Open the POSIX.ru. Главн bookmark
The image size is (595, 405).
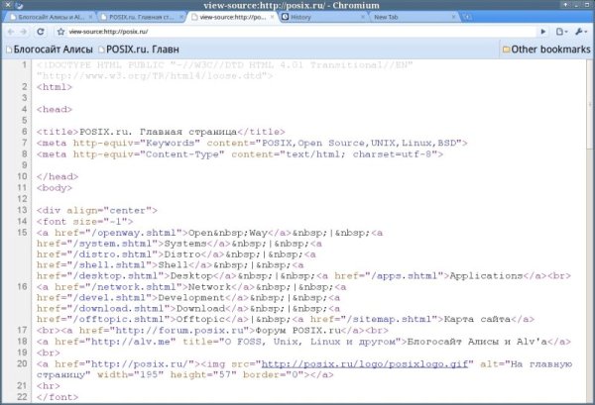click(x=139, y=50)
